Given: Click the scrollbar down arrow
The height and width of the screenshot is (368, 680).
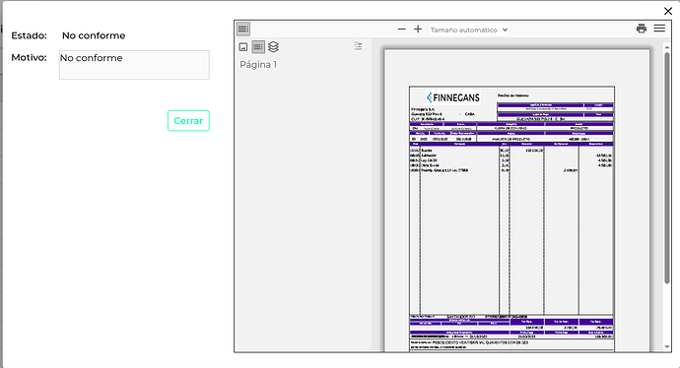Looking at the screenshot, I should coord(667,346).
